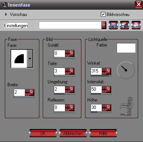143x142 pixels.
Task: Open the Intensität slider dropdown arrow
Action: (x=108, y=89)
